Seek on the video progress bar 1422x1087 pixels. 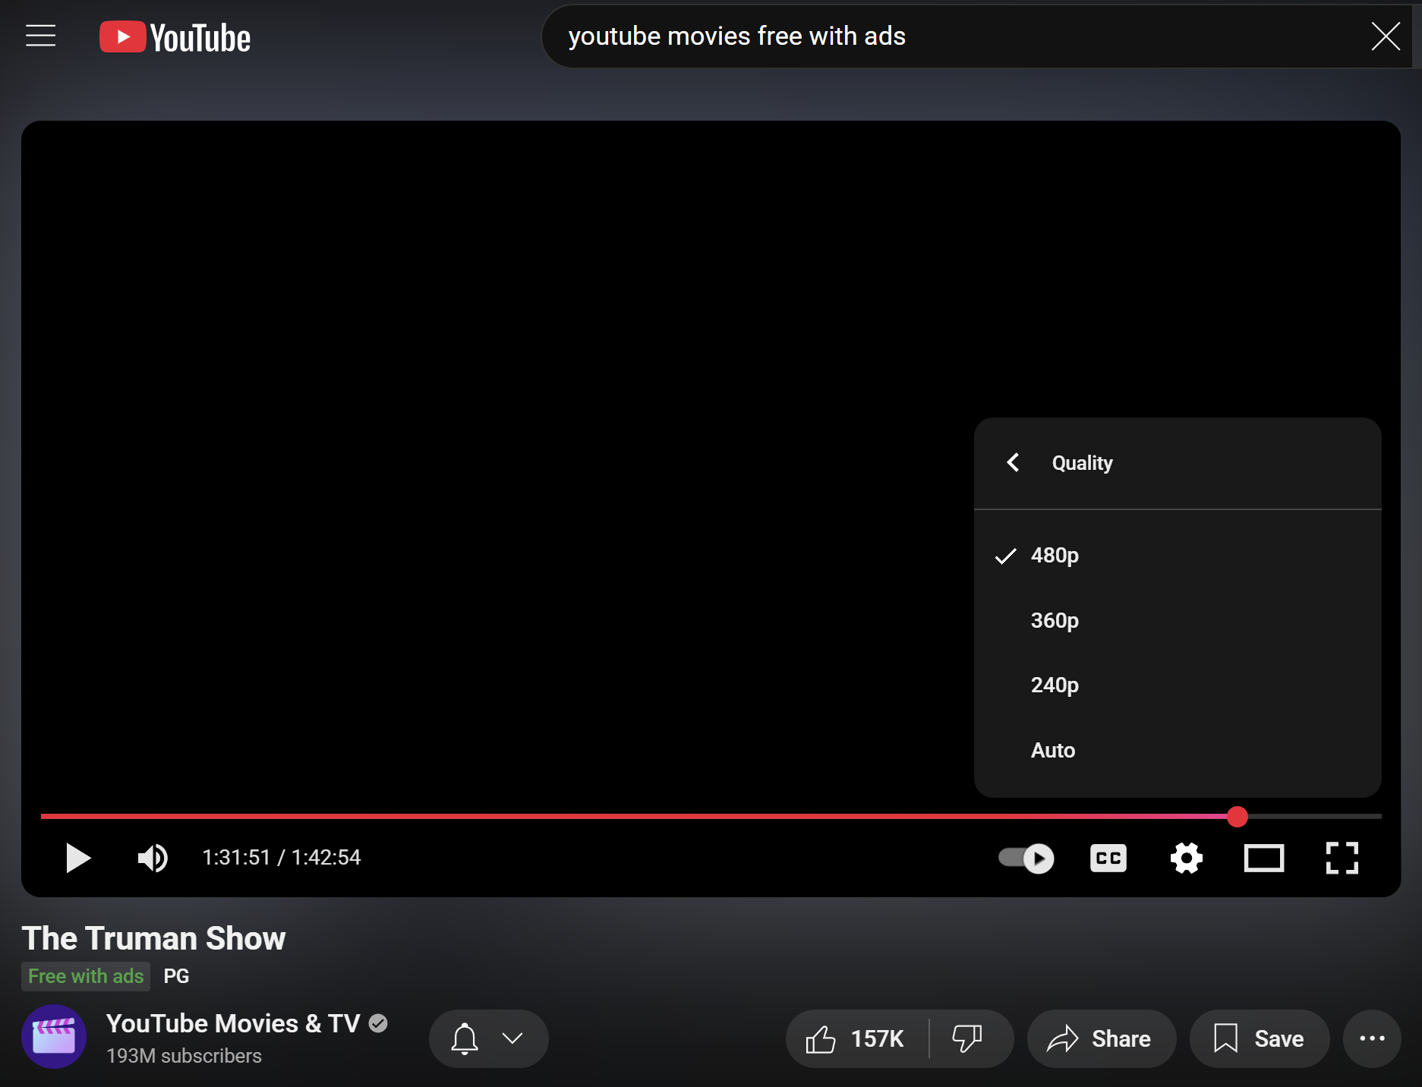(711, 817)
